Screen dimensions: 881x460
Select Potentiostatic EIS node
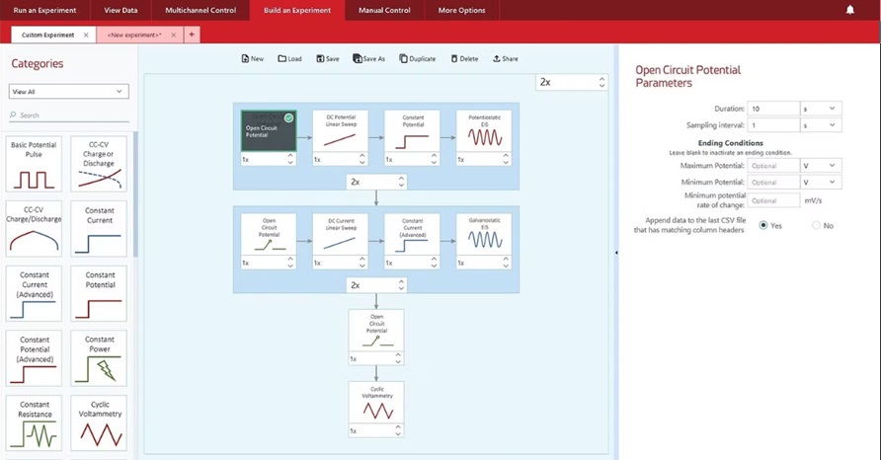(484, 131)
